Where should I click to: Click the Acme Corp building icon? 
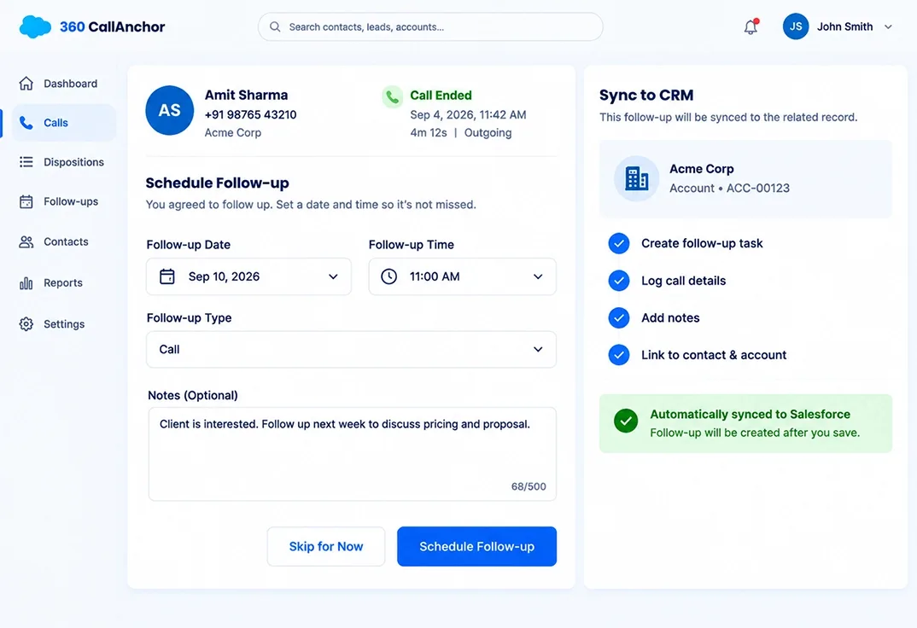[x=637, y=179]
